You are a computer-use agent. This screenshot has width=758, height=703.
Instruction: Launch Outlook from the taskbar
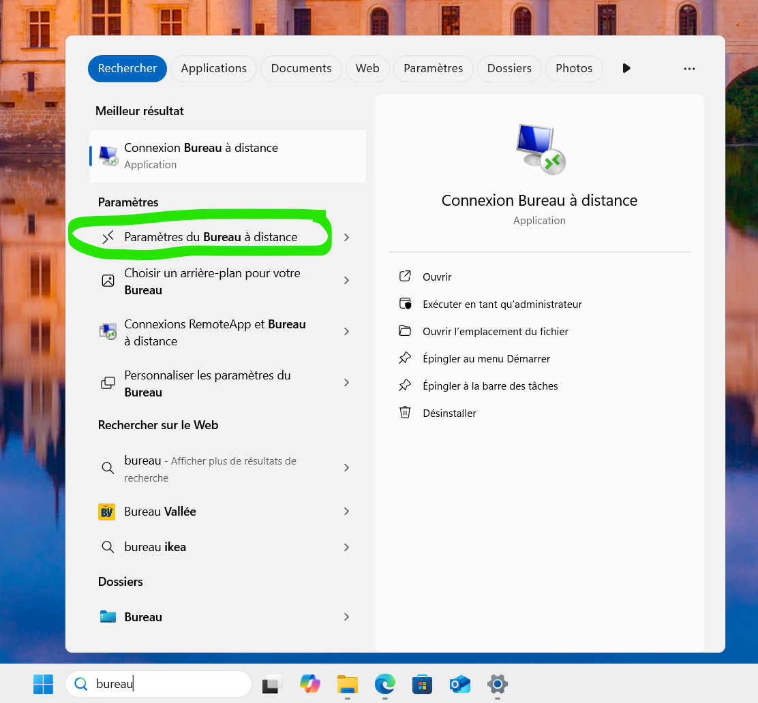[x=459, y=684]
